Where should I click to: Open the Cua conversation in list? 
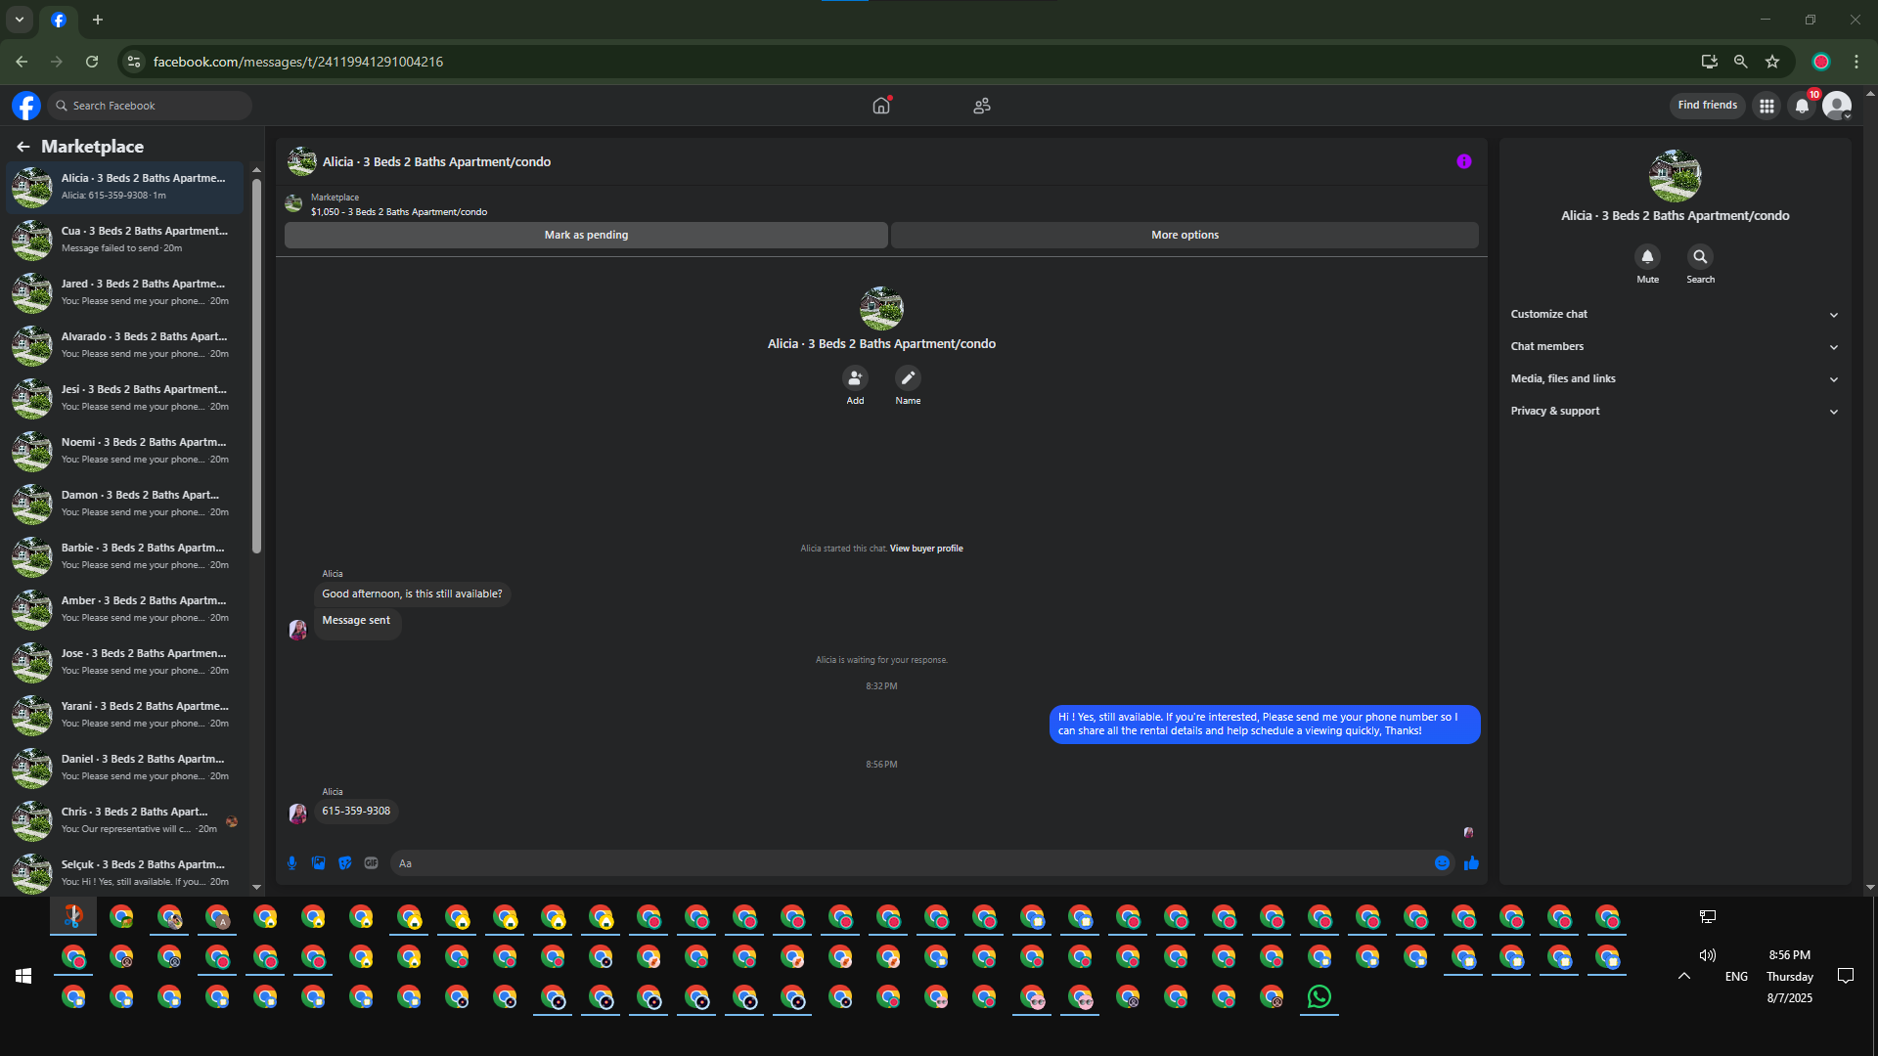pos(125,241)
